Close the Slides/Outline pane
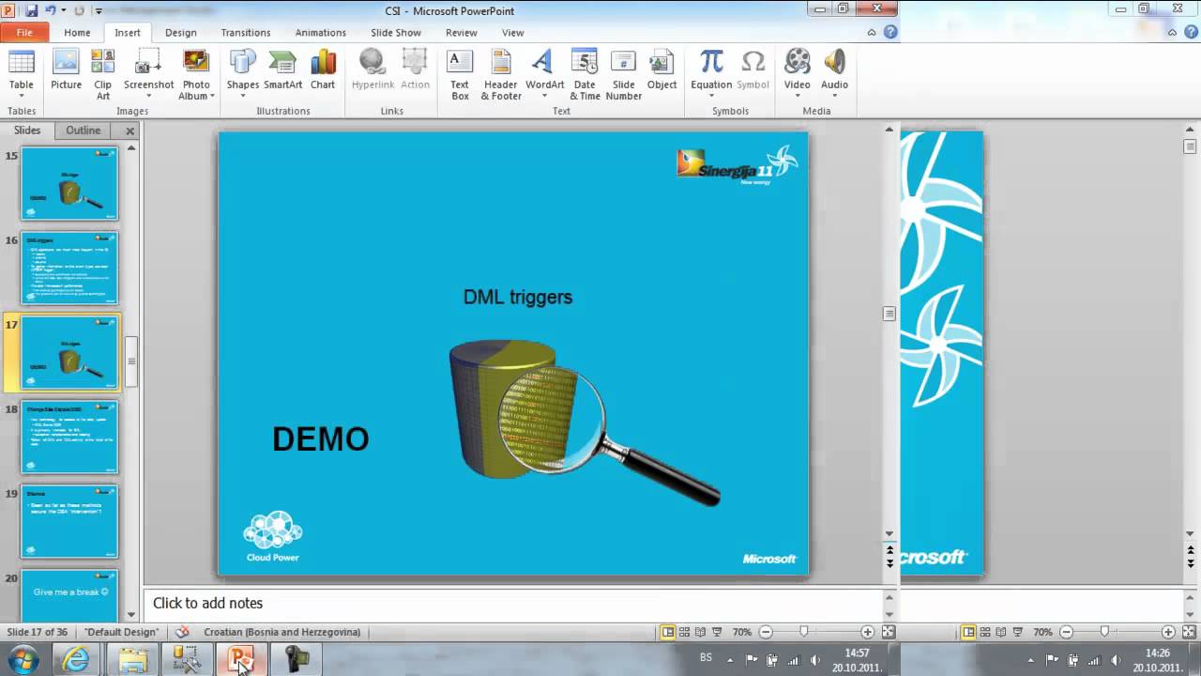The image size is (1201, 676). point(130,131)
